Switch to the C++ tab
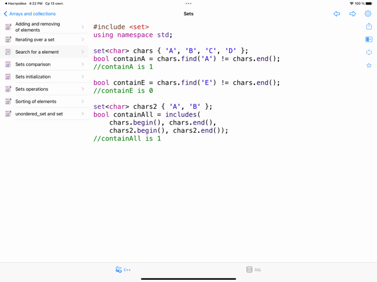377x282 pixels. (123, 270)
